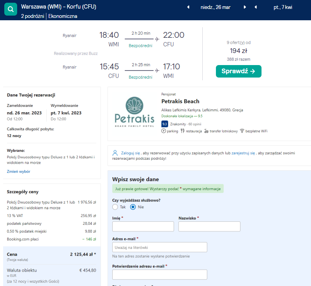Click the green Już prawie gotowe notice
The height and width of the screenshot is (286, 311).
click(x=168, y=189)
